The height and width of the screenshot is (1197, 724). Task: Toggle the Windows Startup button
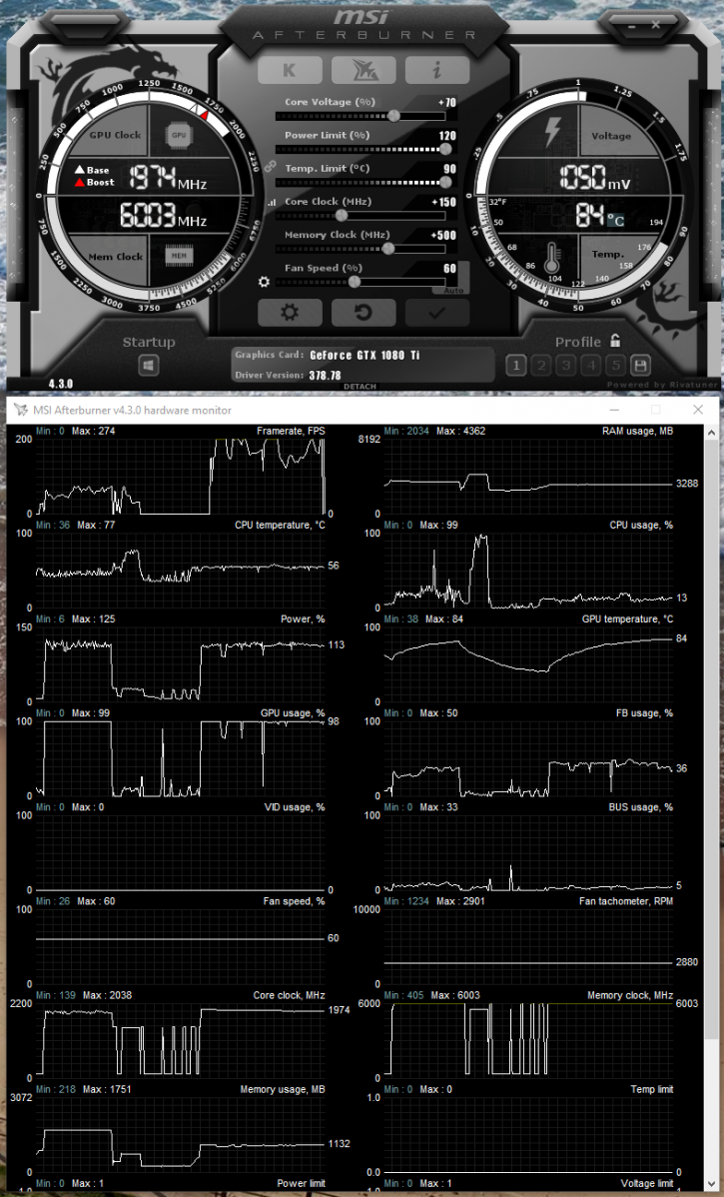[x=148, y=366]
